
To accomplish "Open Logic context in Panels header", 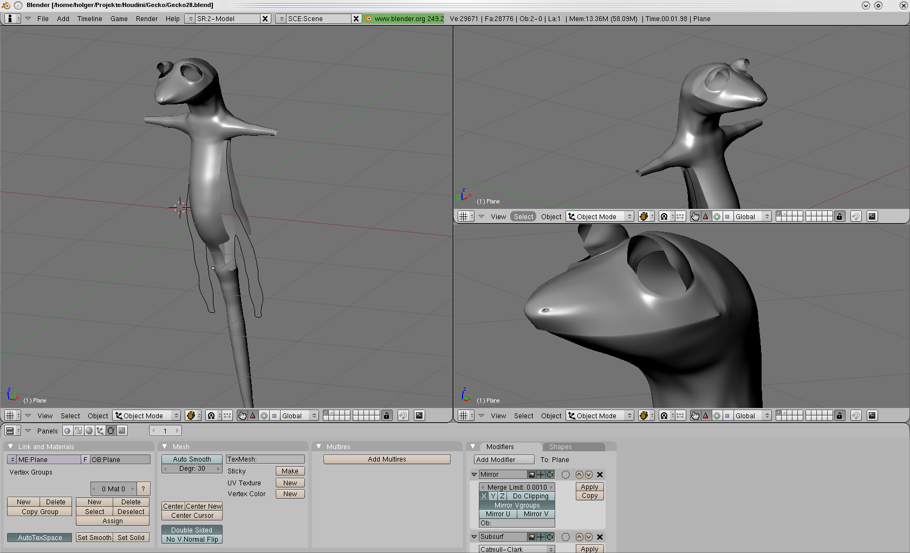I will coord(67,431).
